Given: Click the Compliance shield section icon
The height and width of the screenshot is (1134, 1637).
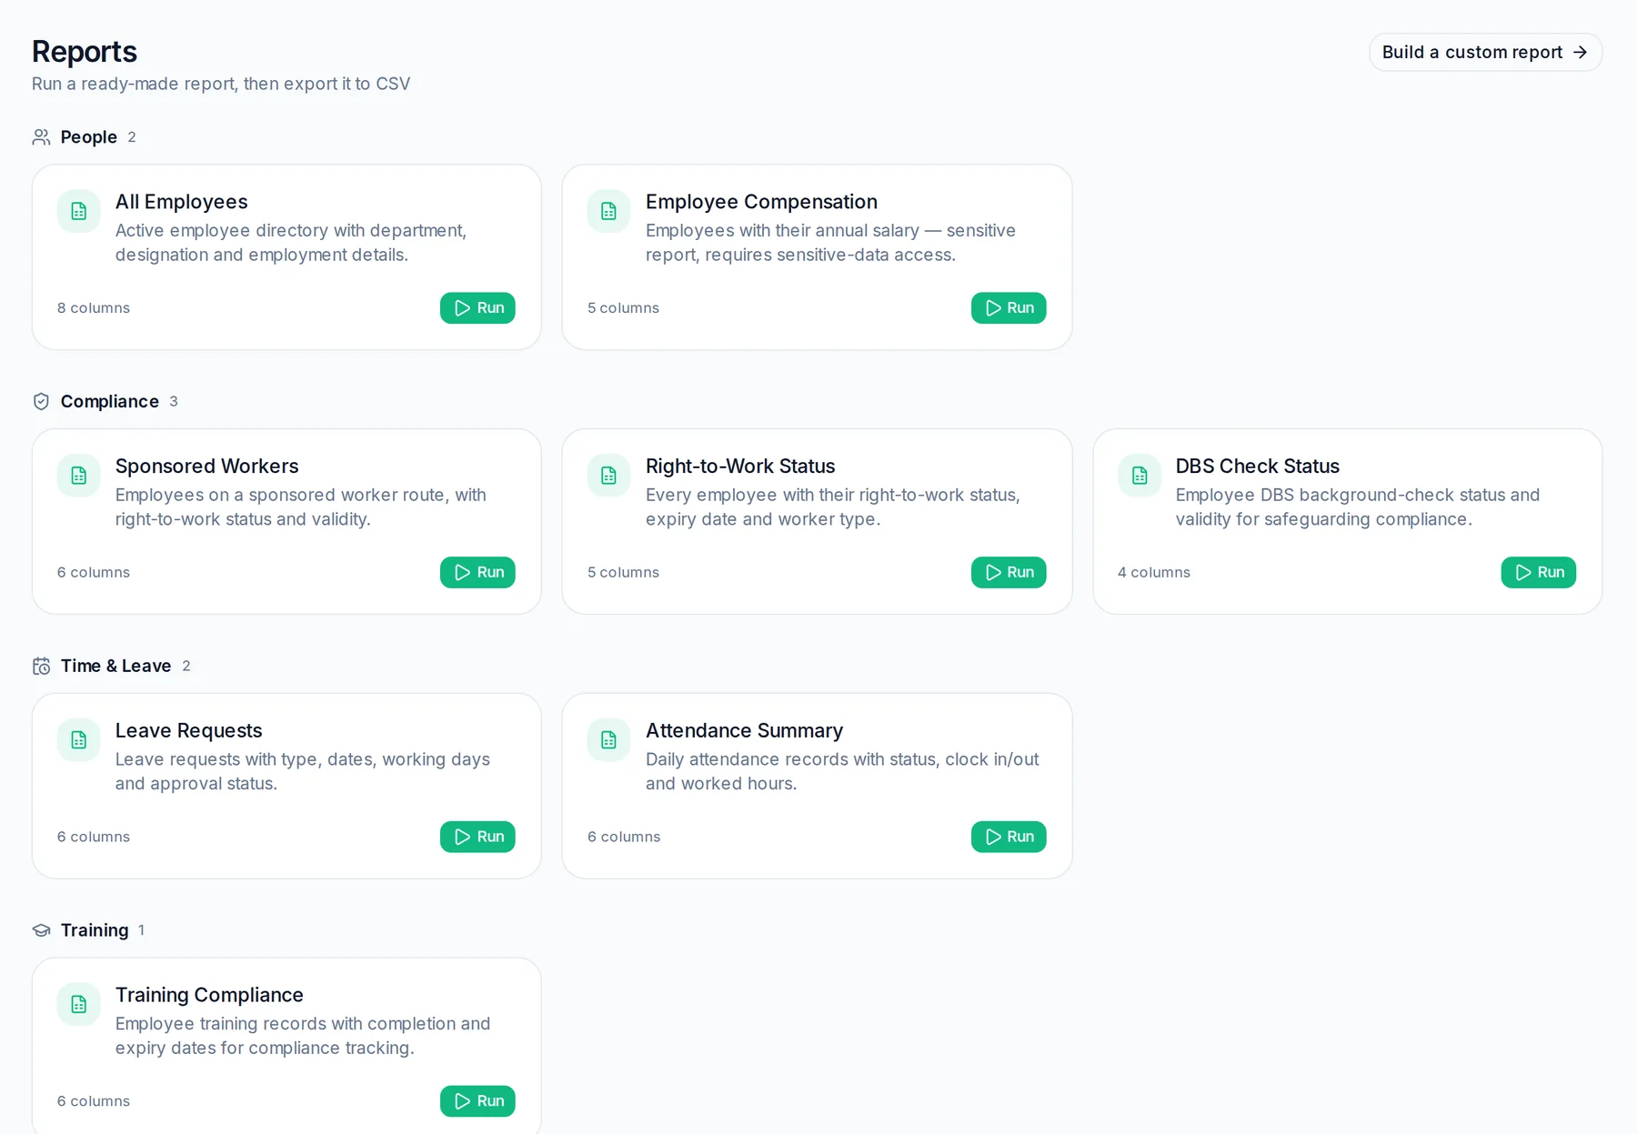Looking at the screenshot, I should [x=41, y=401].
